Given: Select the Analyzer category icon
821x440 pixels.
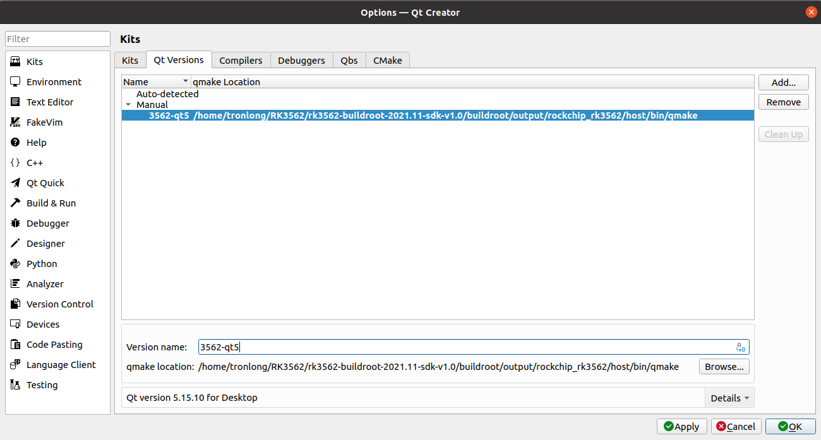Looking at the screenshot, I should pos(16,284).
